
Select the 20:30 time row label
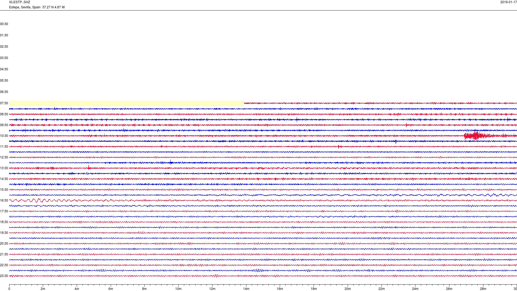point(4,244)
